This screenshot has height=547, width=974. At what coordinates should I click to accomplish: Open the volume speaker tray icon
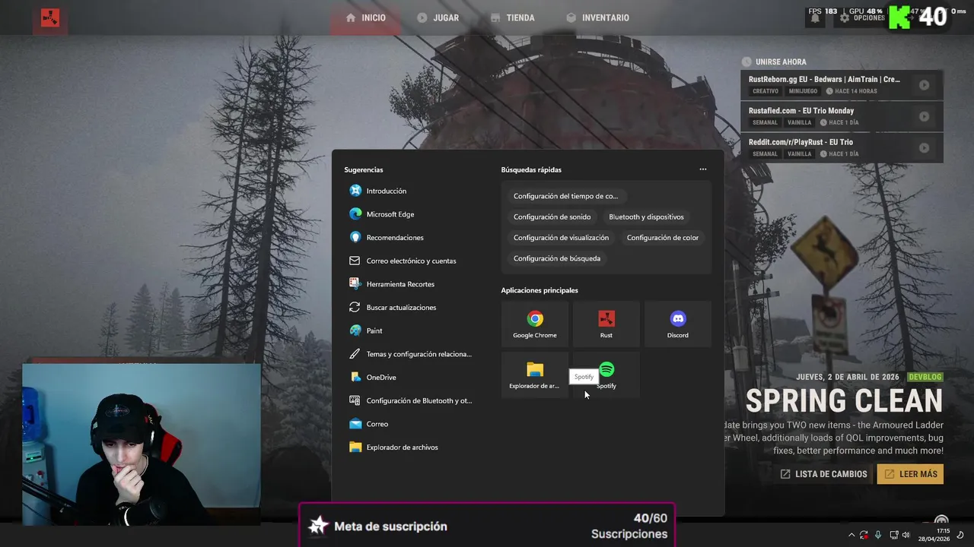pyautogui.click(x=906, y=535)
